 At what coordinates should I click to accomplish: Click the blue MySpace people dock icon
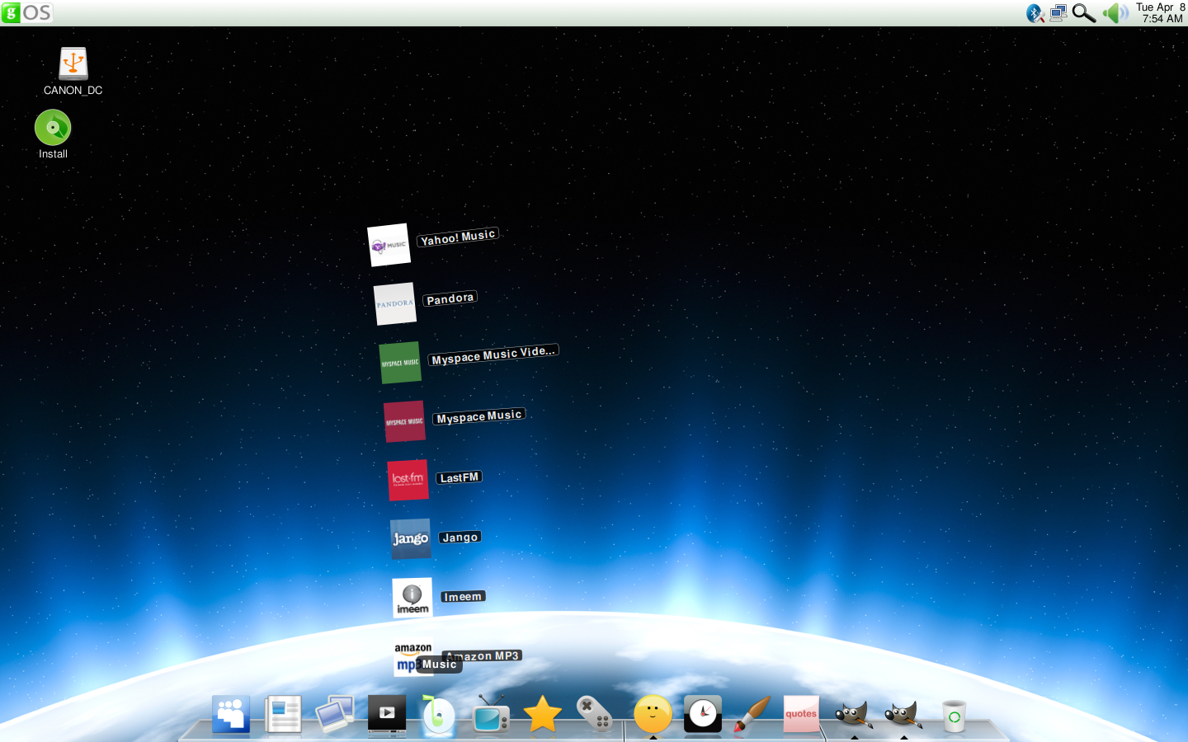click(231, 714)
